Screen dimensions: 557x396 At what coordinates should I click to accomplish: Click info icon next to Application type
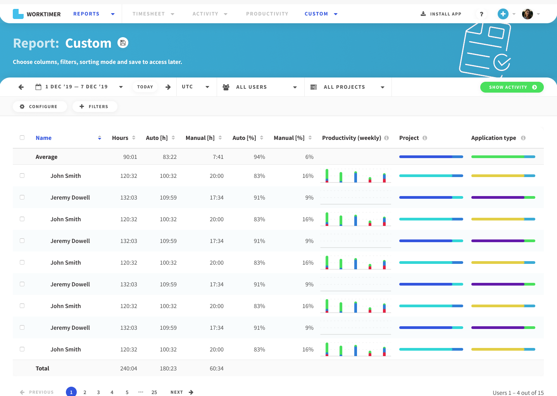[x=523, y=138]
